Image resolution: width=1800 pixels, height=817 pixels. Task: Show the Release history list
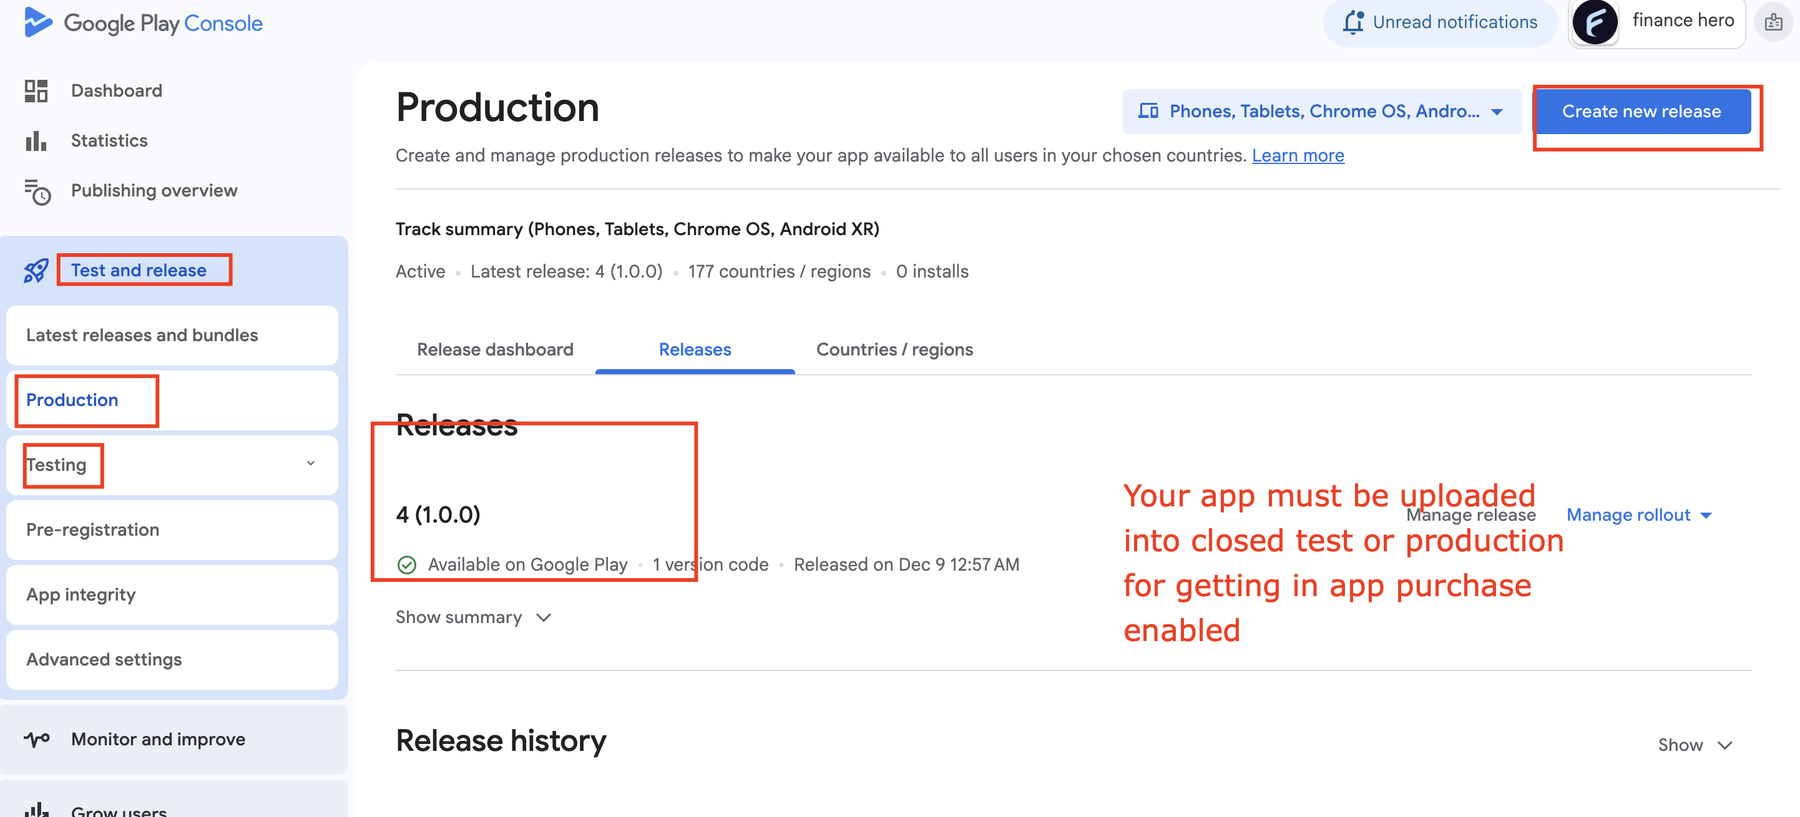coord(1695,745)
